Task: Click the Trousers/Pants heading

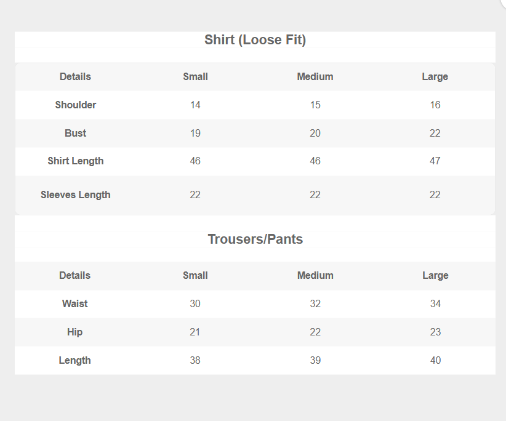Action: (255, 239)
